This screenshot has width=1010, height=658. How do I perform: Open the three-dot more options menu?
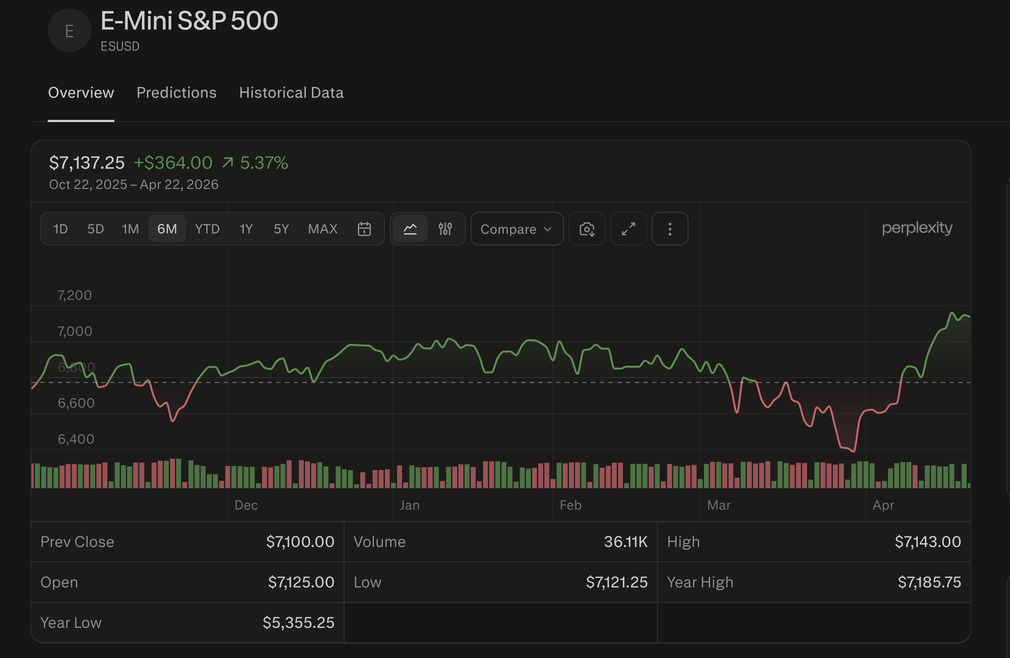point(670,229)
